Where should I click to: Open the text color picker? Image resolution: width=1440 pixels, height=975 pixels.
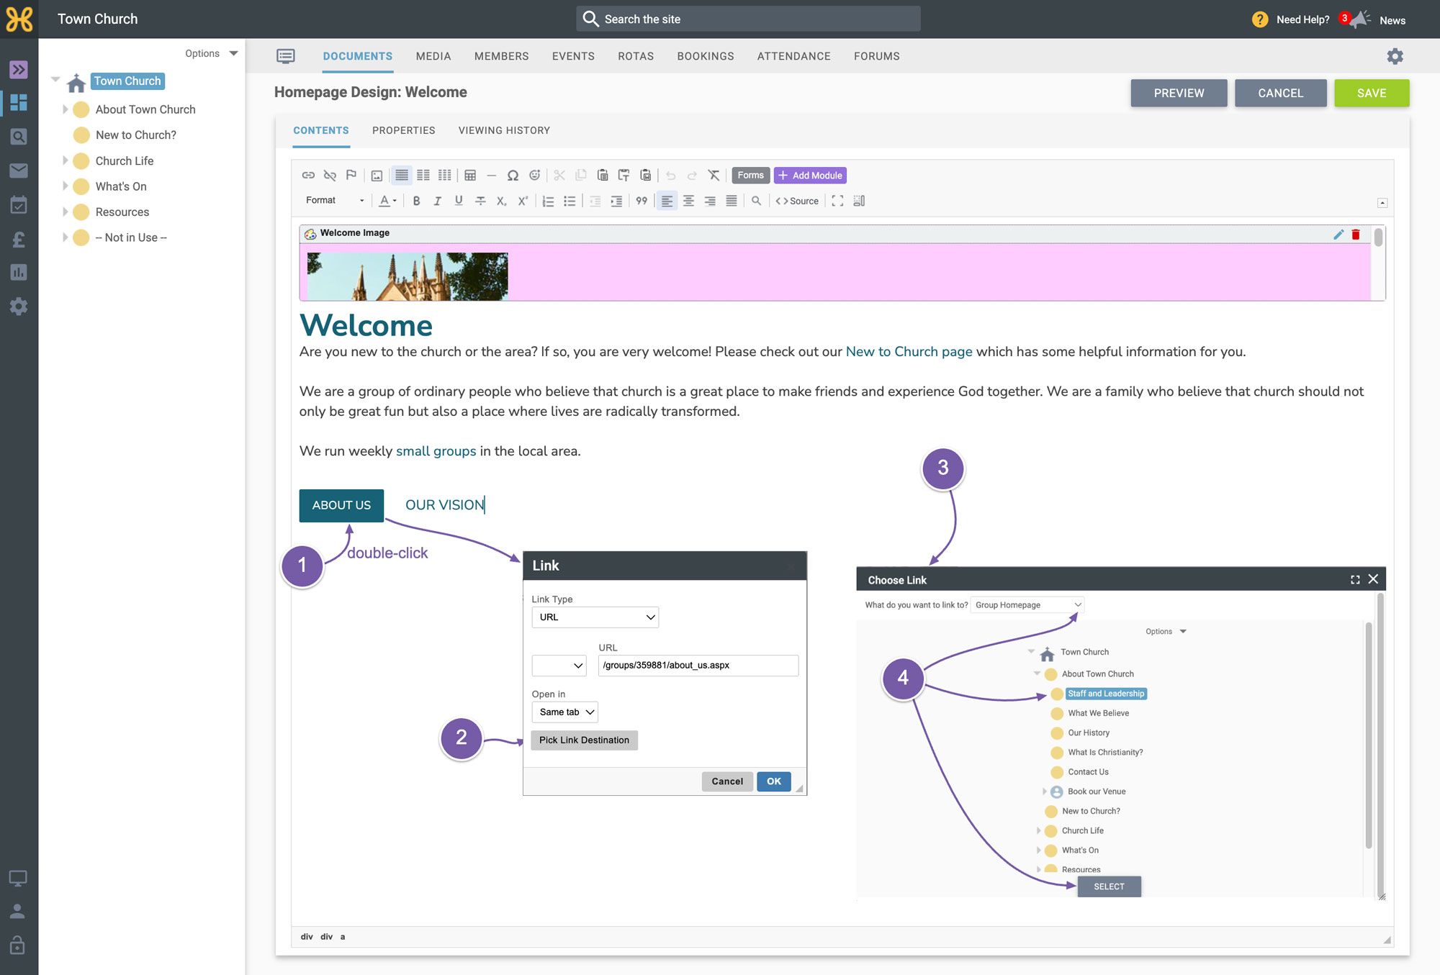point(388,201)
